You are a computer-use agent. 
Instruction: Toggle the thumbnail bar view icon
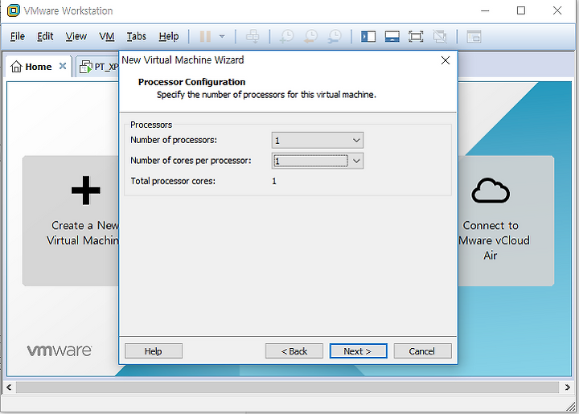[392, 36]
